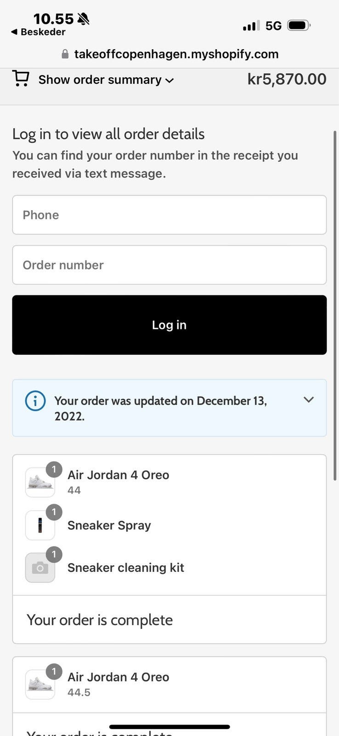Viewport: 339px width, 736px height.
Task: Tap the back arrow to Beskeder
Action: coord(14,32)
